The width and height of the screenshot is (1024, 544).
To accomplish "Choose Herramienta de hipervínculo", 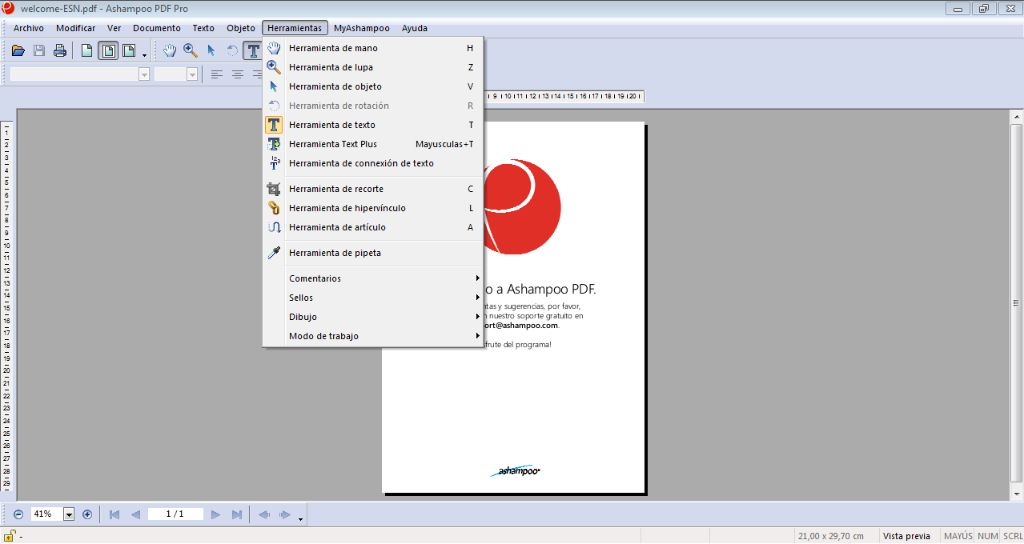I will (373, 208).
